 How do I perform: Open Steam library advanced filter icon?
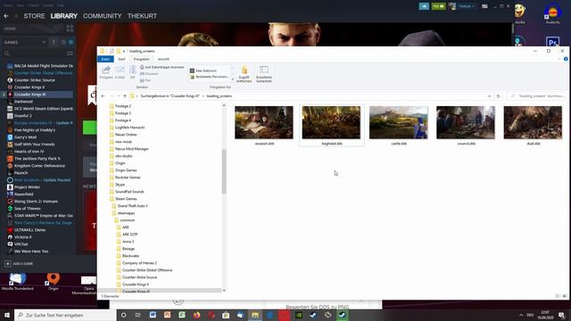70,53
